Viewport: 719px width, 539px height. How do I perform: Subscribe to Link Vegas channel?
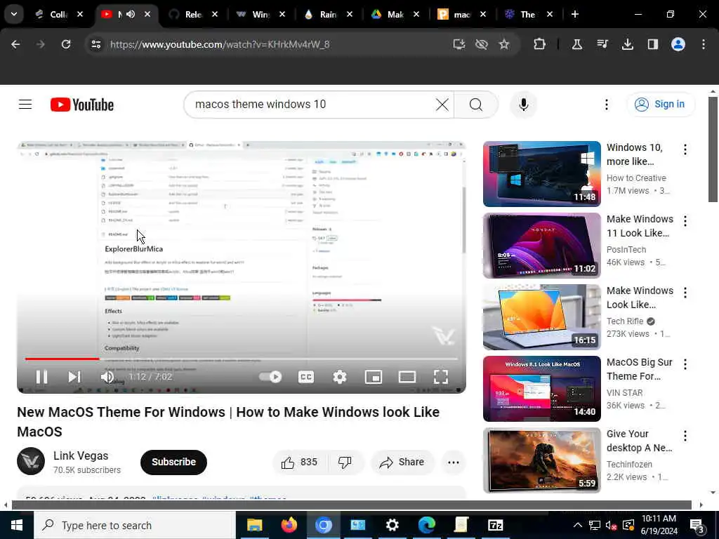(x=173, y=462)
